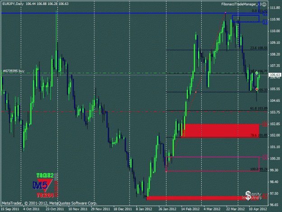Screen dimensions: 282x212
Task: Click the 111.80 price axis label
Action: (x=275, y=8)
